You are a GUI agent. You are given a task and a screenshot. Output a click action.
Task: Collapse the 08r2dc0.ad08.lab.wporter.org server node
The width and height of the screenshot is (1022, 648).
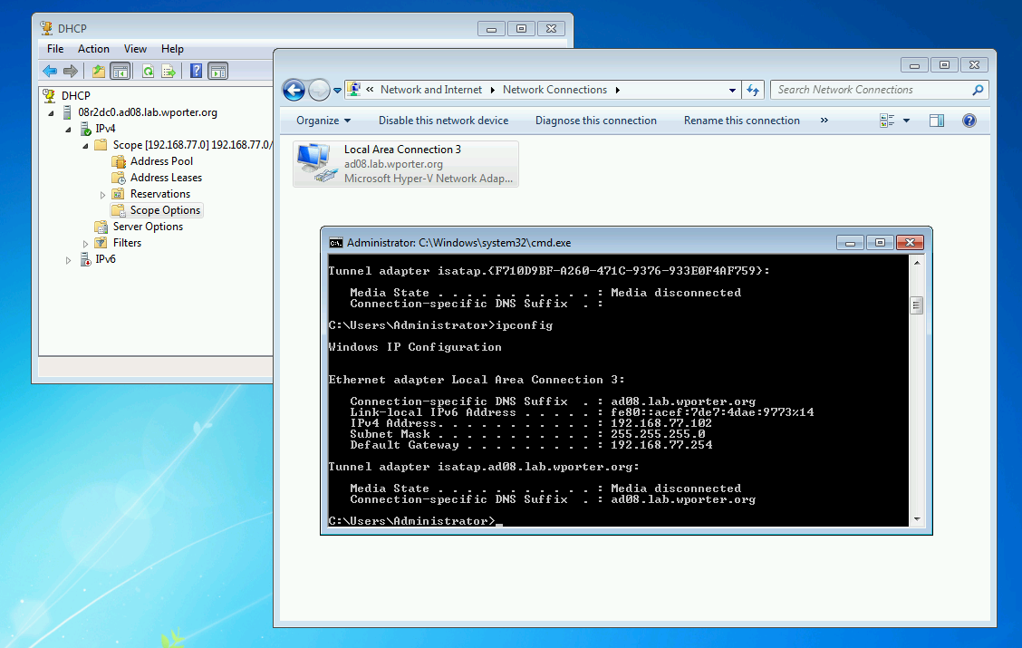click(x=51, y=112)
